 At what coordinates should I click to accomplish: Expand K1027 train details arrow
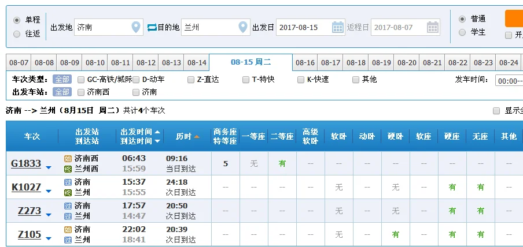49,191
